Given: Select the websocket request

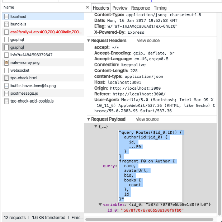Looking at the screenshot, I should tap(43, 70).
